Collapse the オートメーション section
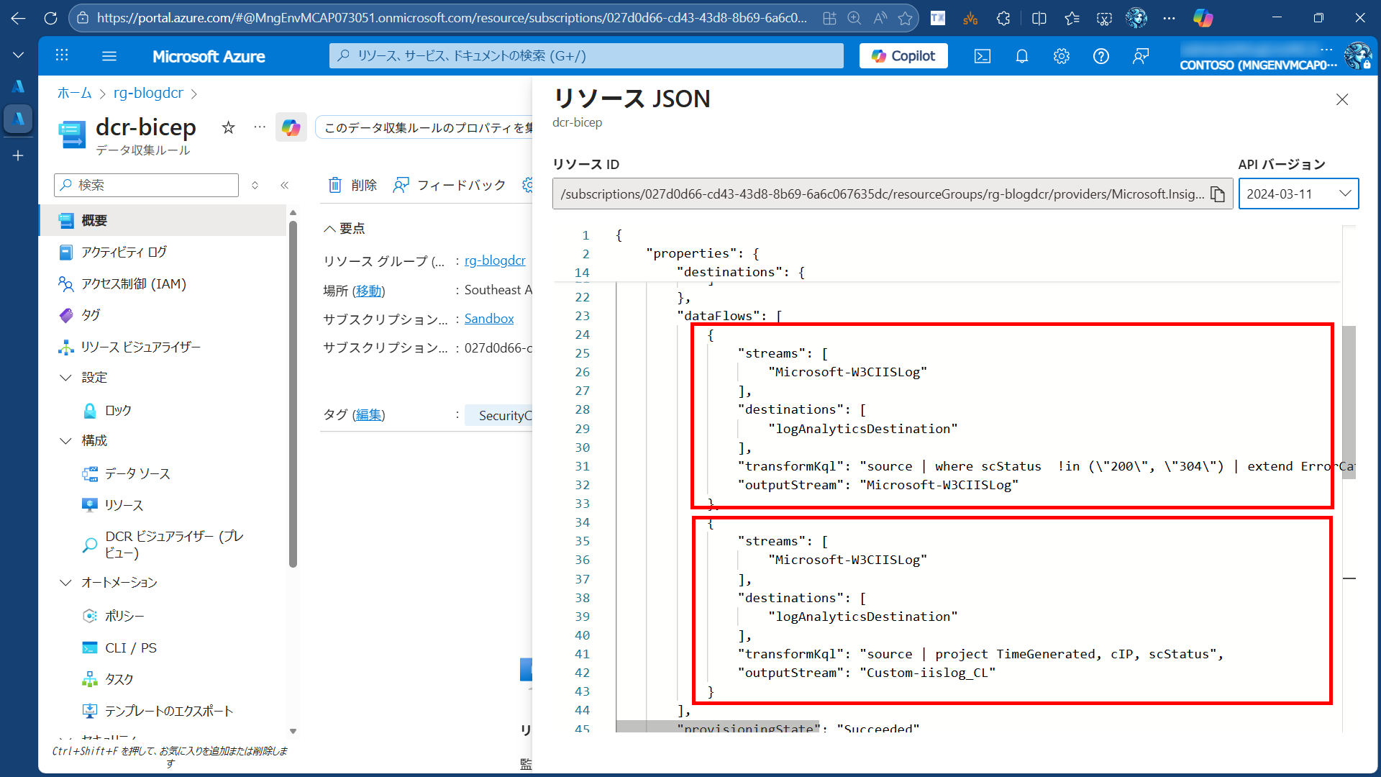The image size is (1381, 777). [x=66, y=582]
